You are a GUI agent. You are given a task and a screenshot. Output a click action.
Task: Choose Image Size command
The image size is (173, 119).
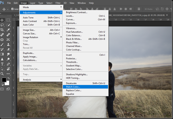coord(41,30)
